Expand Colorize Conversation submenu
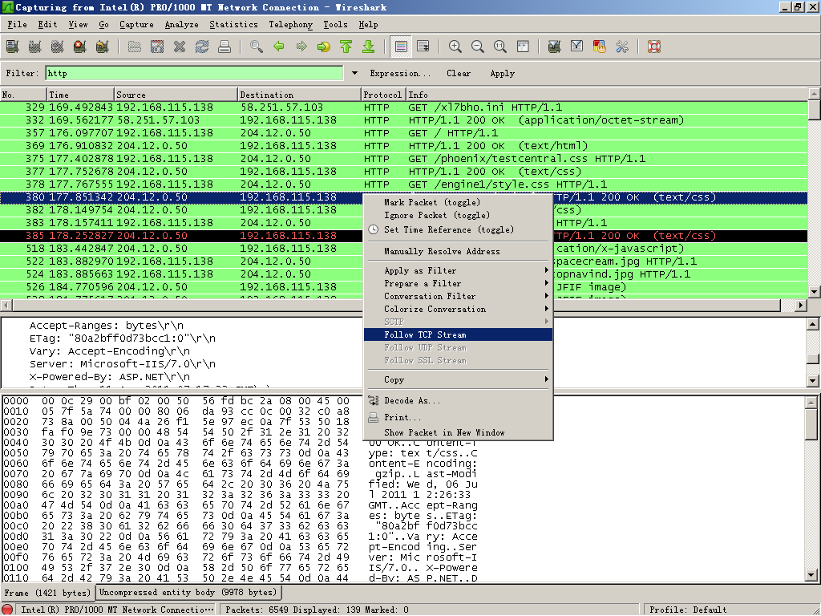 (458, 309)
